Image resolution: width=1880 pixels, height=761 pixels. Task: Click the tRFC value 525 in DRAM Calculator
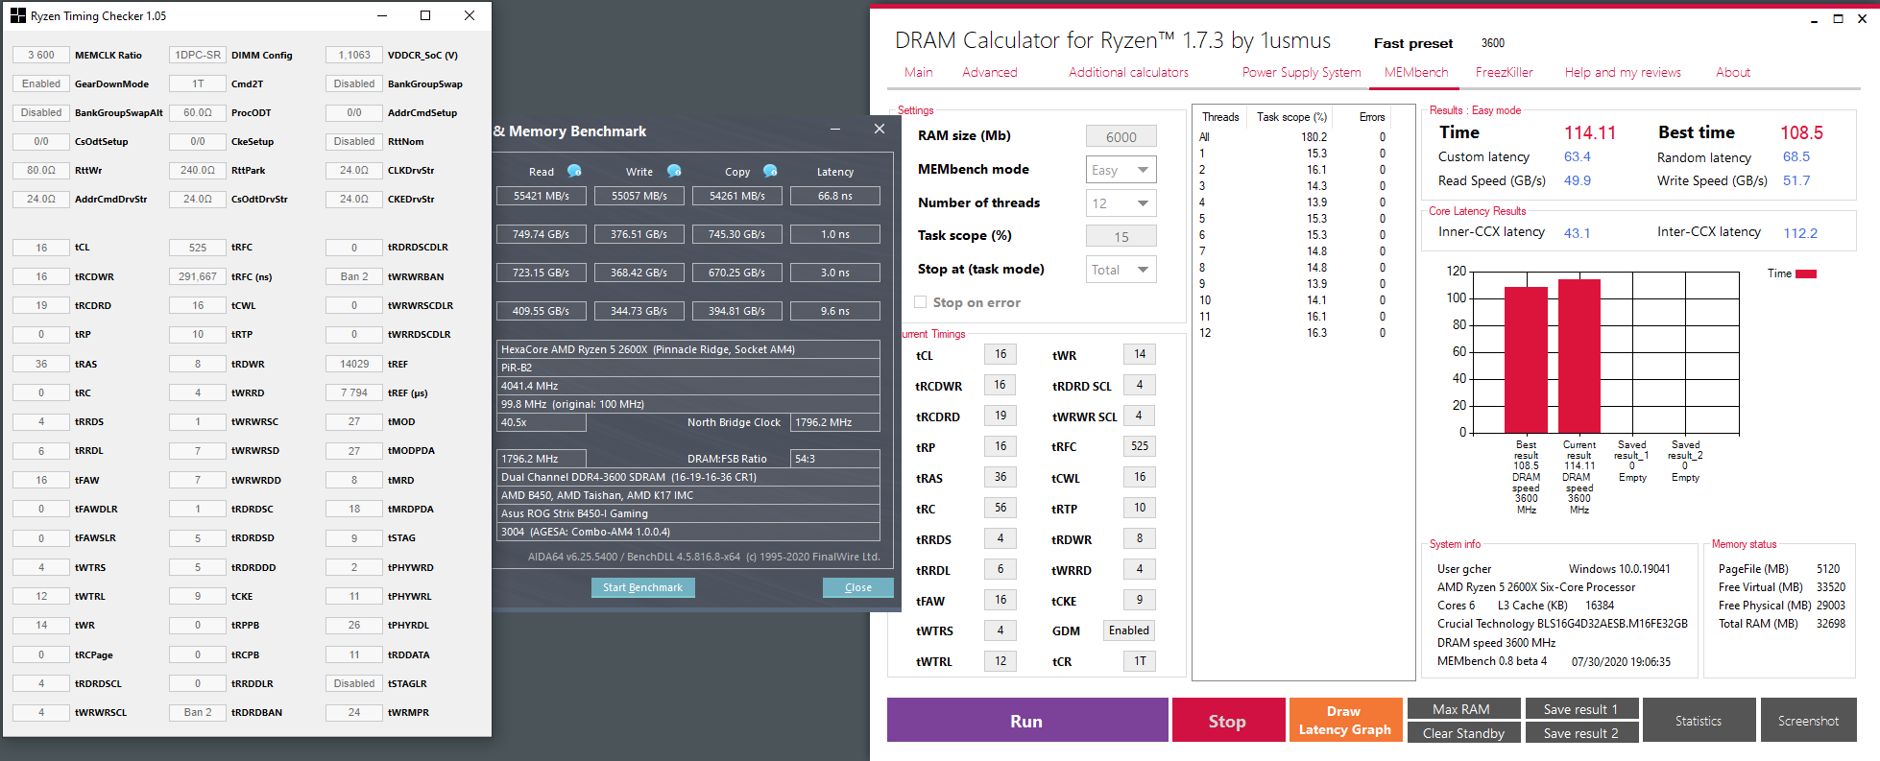coord(1140,446)
